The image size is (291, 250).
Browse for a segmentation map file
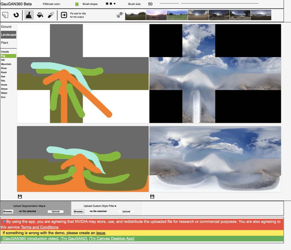tap(8, 211)
